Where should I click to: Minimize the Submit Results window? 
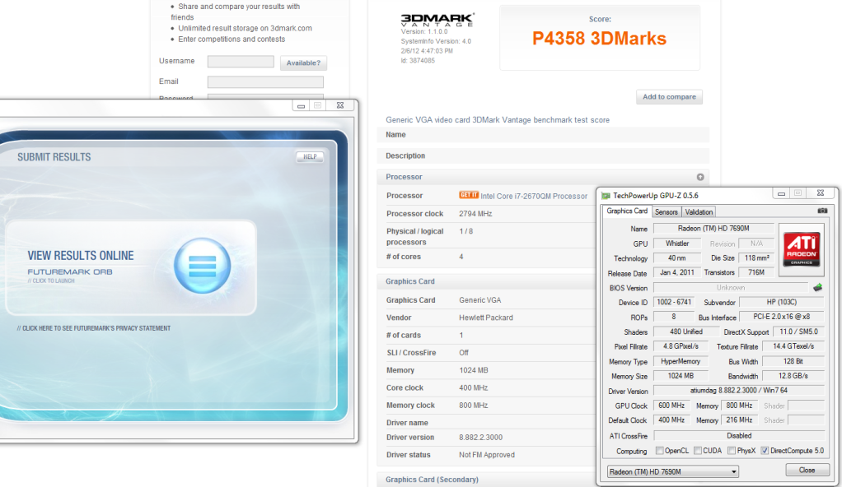click(x=301, y=105)
